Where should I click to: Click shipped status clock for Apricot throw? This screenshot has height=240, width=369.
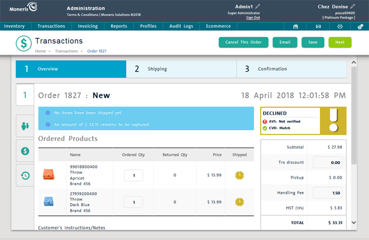(x=239, y=175)
